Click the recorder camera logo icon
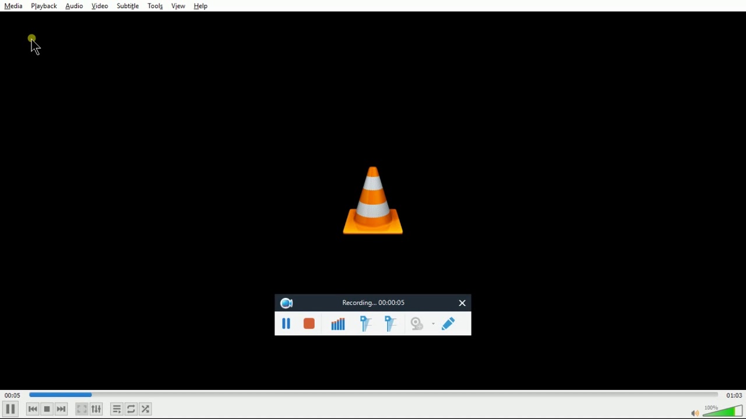 click(x=287, y=303)
